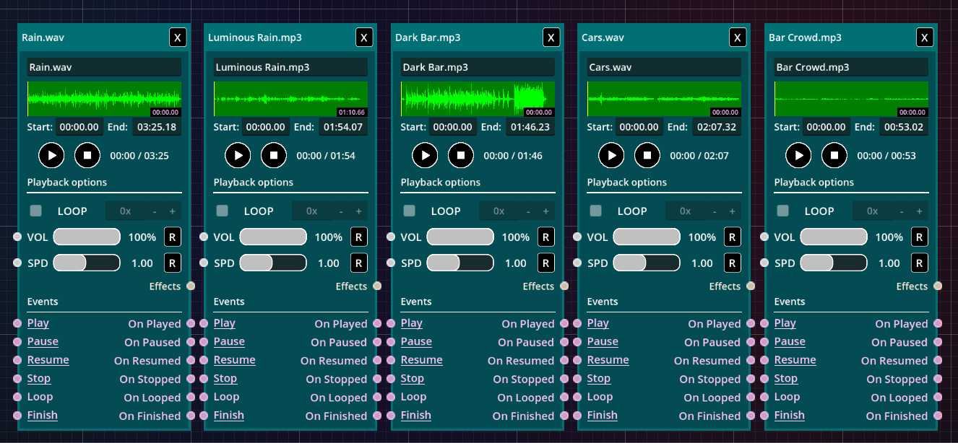Stop the Luminous Rain.mp3 playback
Viewport: 958px width, 443px height.
[x=274, y=155]
